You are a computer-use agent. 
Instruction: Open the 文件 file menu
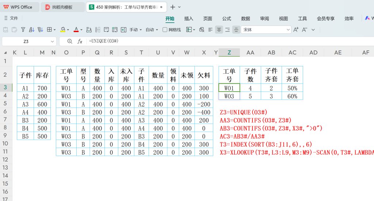(x=11, y=18)
